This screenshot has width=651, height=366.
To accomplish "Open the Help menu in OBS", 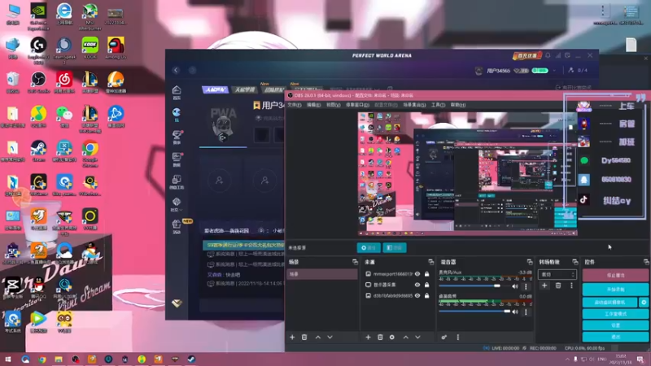I will click(x=458, y=105).
